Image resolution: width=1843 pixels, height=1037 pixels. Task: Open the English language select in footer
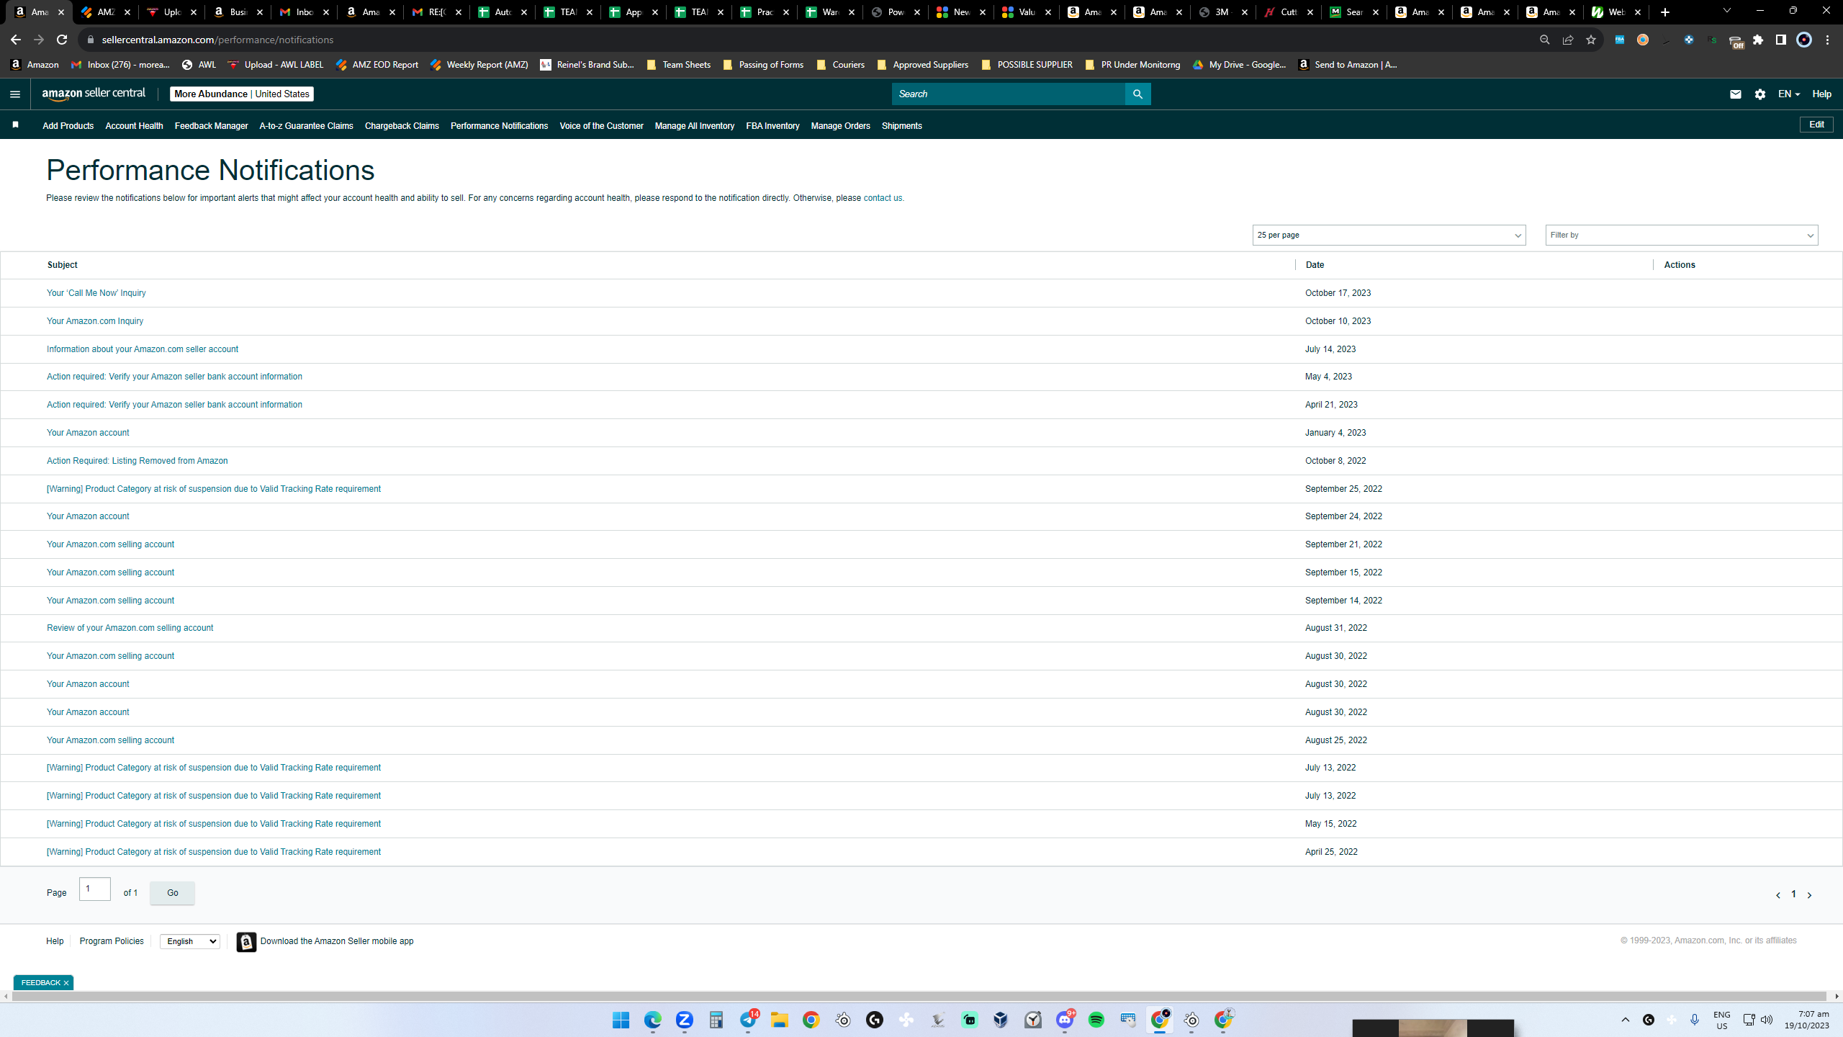(189, 941)
